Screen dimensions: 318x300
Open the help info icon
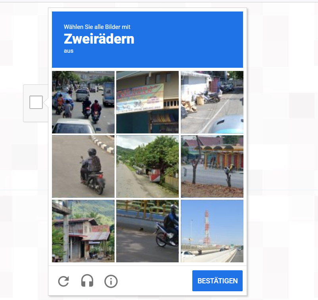[111, 281]
